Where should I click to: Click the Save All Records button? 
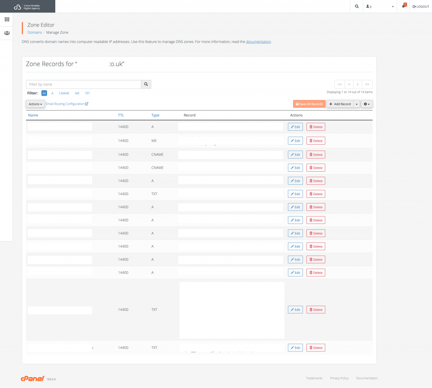(309, 104)
